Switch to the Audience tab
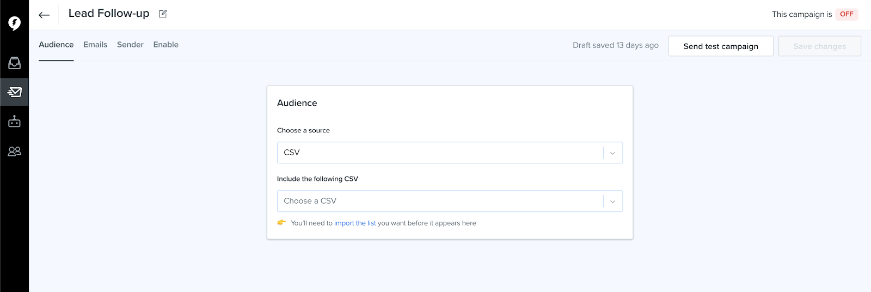 click(x=56, y=45)
